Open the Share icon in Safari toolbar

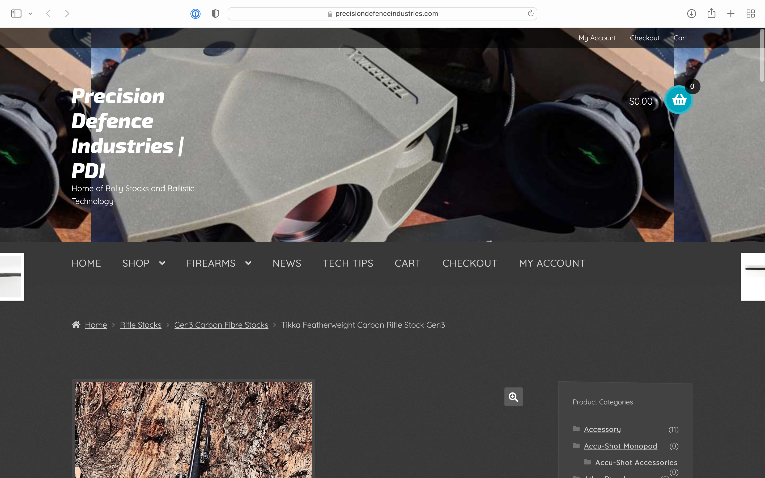pyautogui.click(x=711, y=13)
